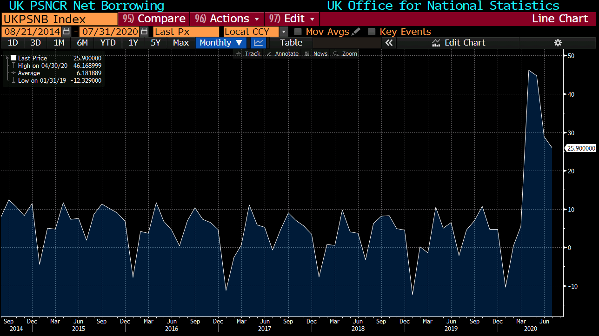The width and height of the screenshot is (599, 336).
Task: Show the News overlay
Action: [x=316, y=54]
